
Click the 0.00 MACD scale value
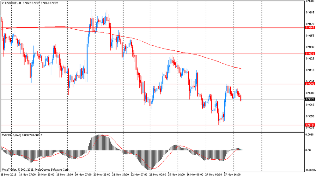[x=308, y=150]
